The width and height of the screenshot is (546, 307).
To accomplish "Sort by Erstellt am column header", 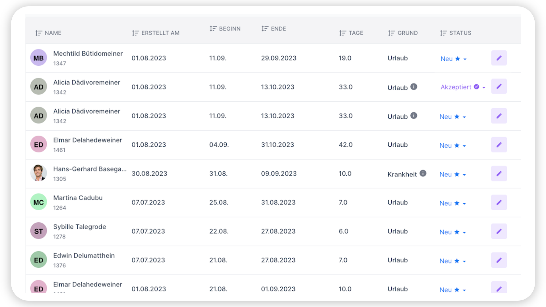I will coord(160,33).
